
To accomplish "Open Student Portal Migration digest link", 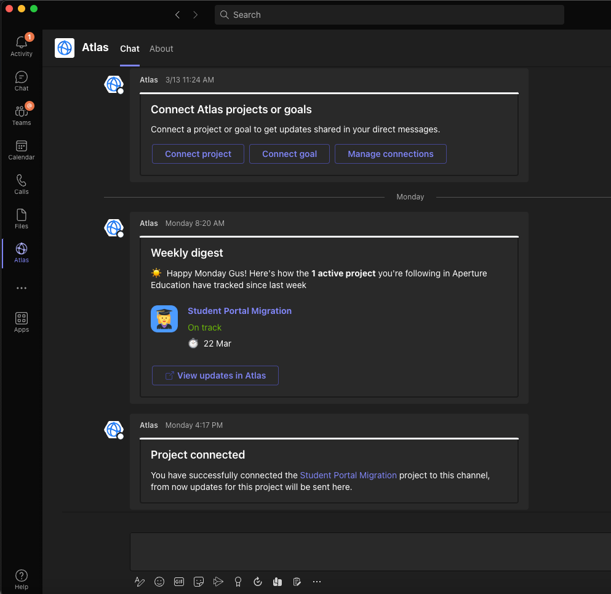I will 239,311.
